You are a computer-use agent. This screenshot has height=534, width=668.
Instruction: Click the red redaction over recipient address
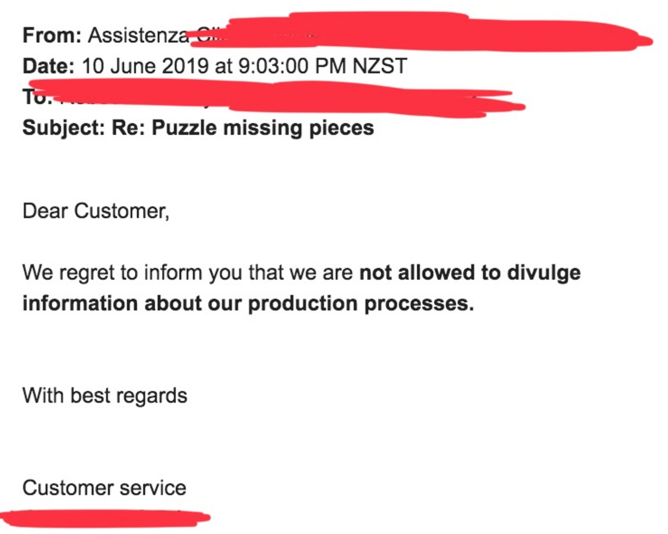coord(275,97)
